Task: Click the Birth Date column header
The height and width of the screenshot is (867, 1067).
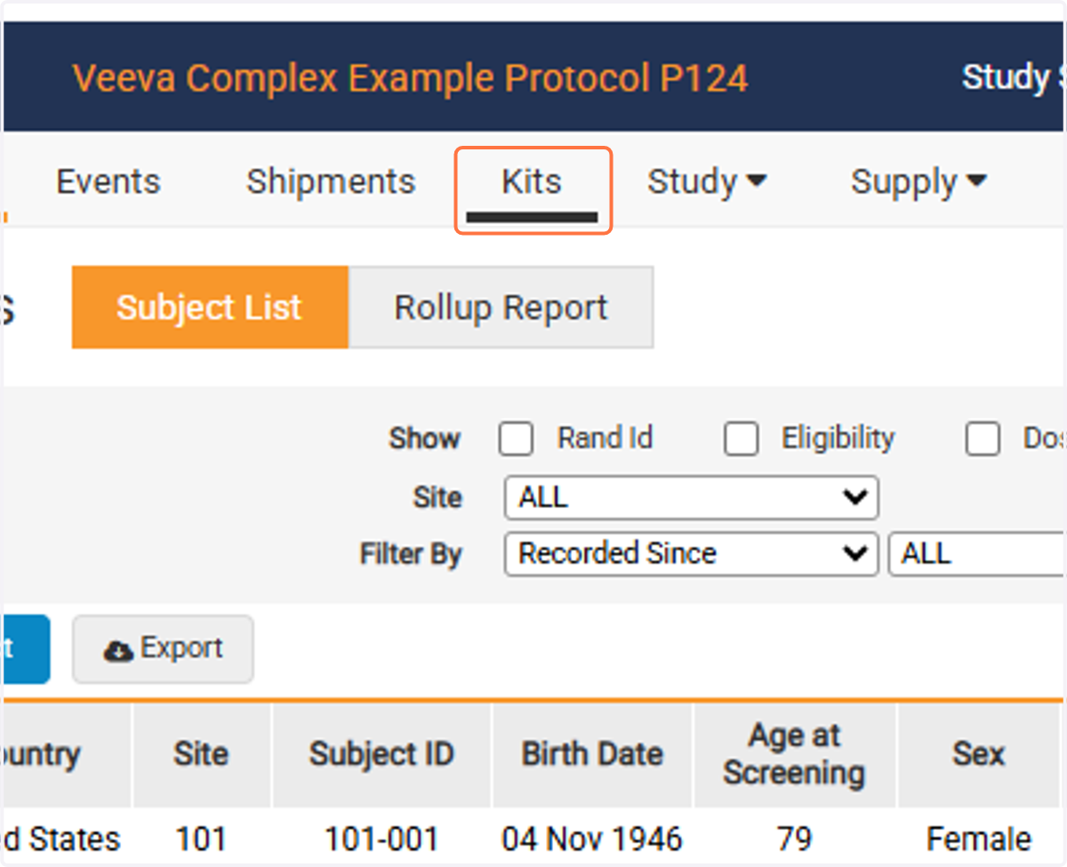Action: pyautogui.click(x=592, y=754)
